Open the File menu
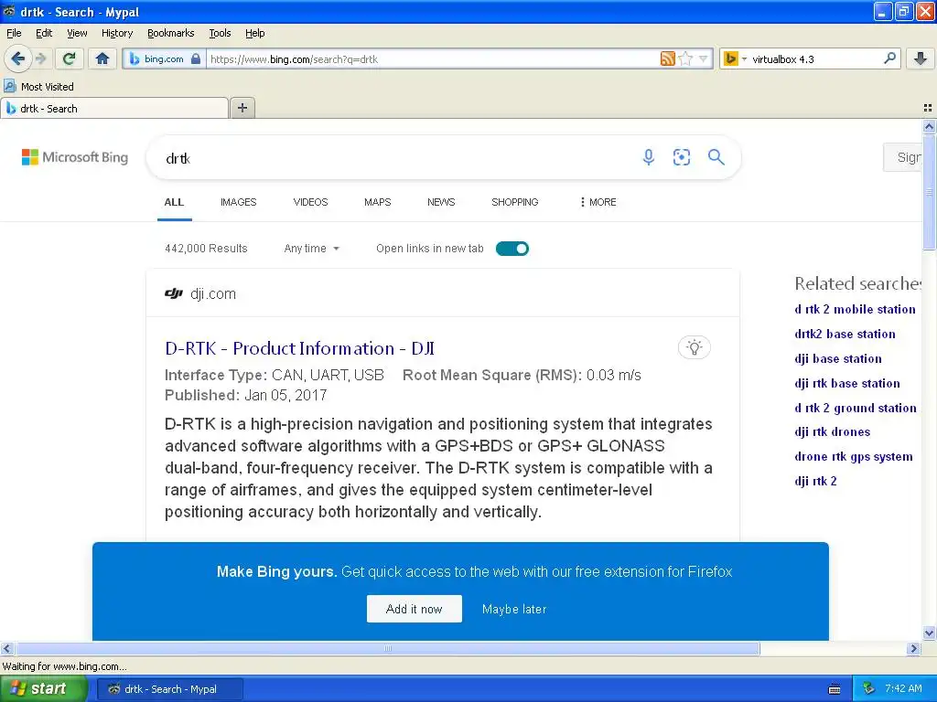The width and height of the screenshot is (937, 702). 14,33
